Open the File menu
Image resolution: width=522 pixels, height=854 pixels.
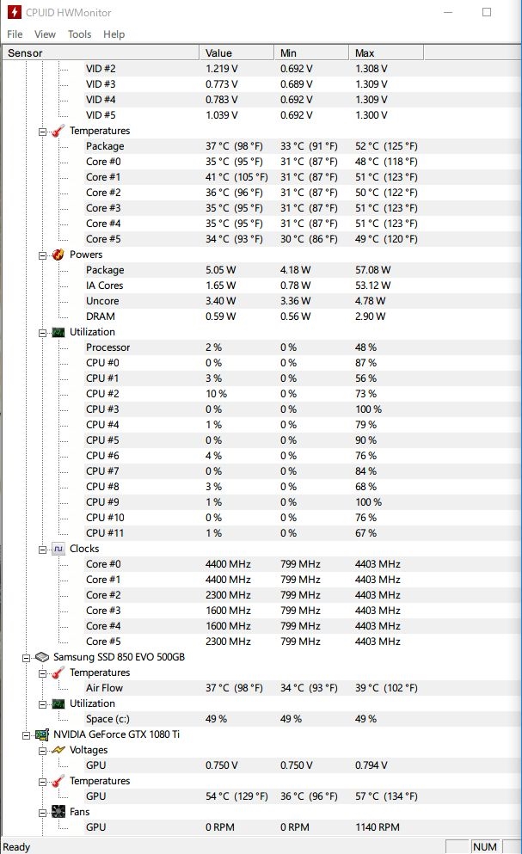(15, 34)
